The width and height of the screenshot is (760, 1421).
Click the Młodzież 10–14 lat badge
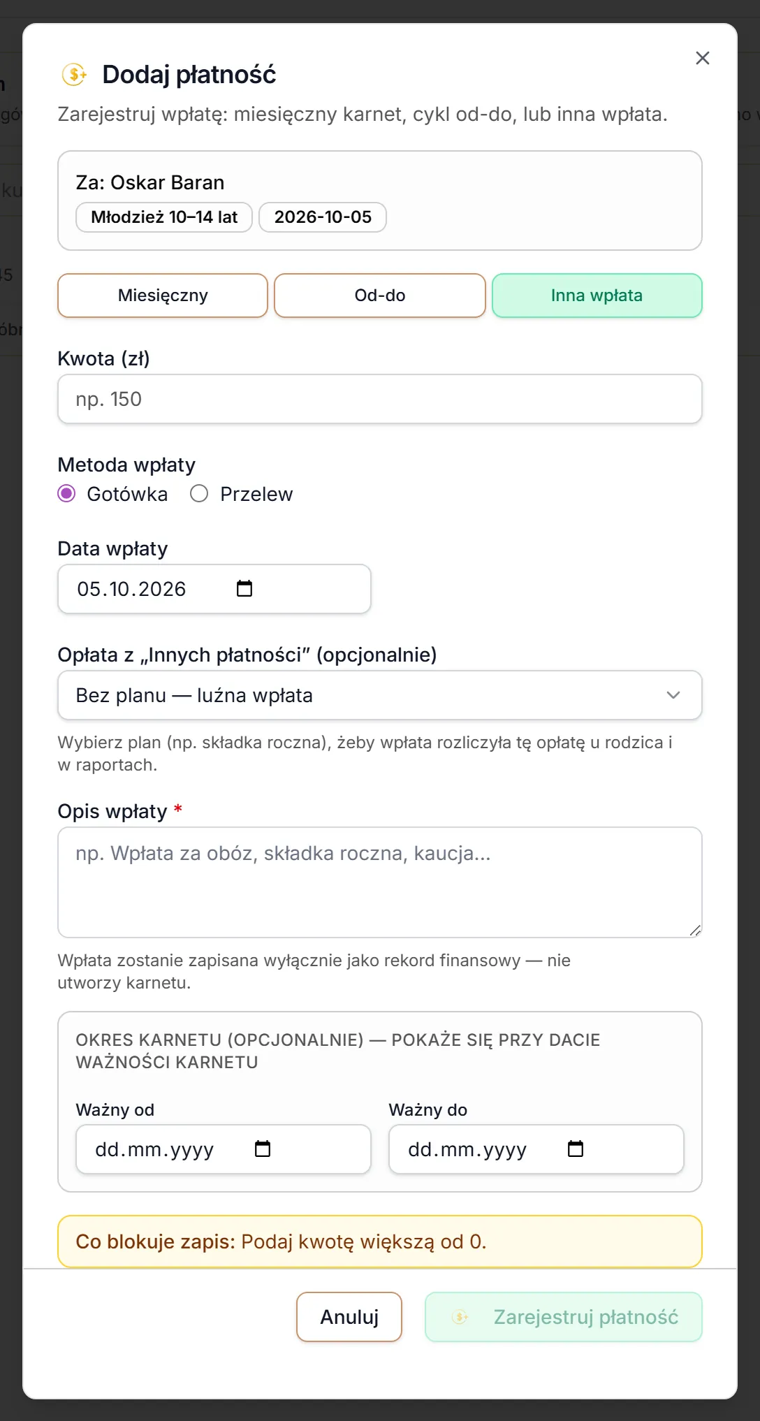[x=164, y=217]
